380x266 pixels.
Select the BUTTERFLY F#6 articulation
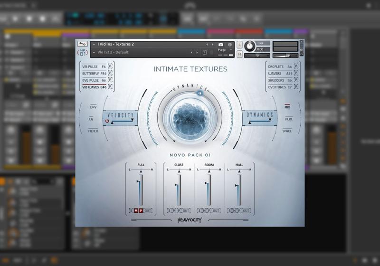coord(94,73)
